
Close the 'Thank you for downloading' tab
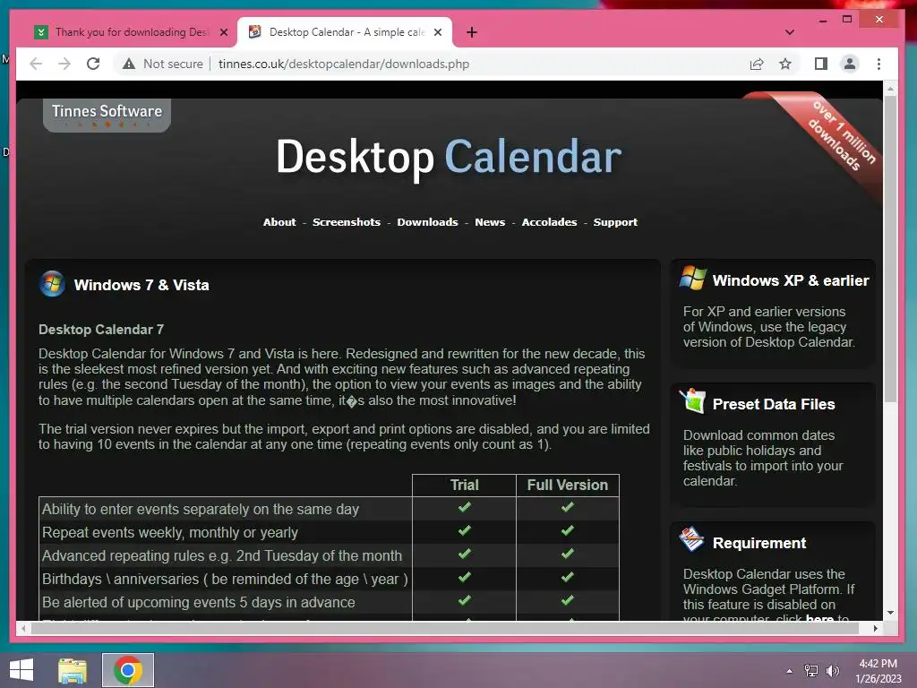pyautogui.click(x=223, y=32)
